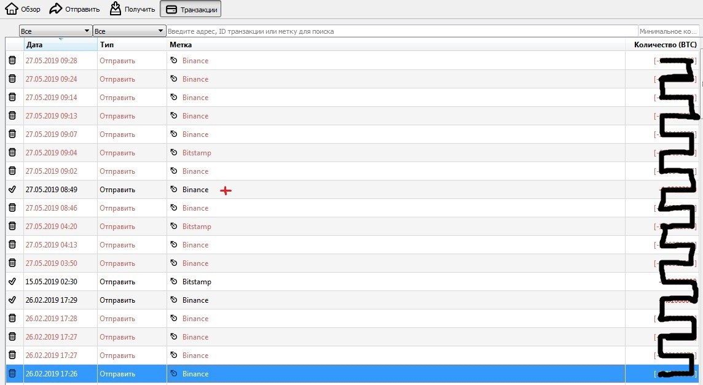Click label tag icon in 26.02.2019 17:29 row

pos(174,300)
